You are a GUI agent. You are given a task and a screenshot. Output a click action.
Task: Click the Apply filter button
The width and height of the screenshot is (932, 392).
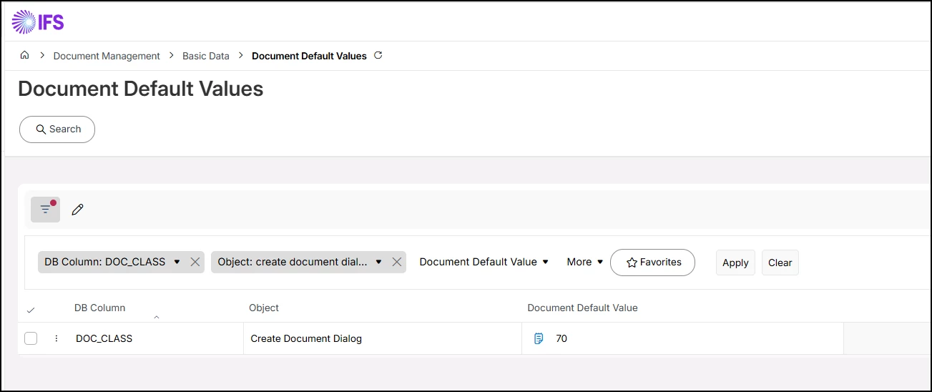pyautogui.click(x=735, y=263)
